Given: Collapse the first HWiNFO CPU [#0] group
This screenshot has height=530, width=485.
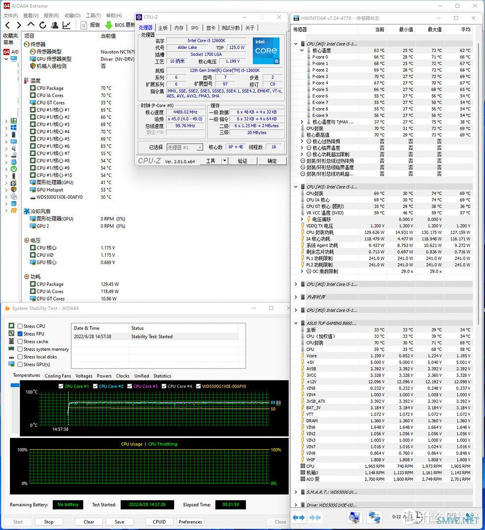Looking at the screenshot, I should coord(296,44).
